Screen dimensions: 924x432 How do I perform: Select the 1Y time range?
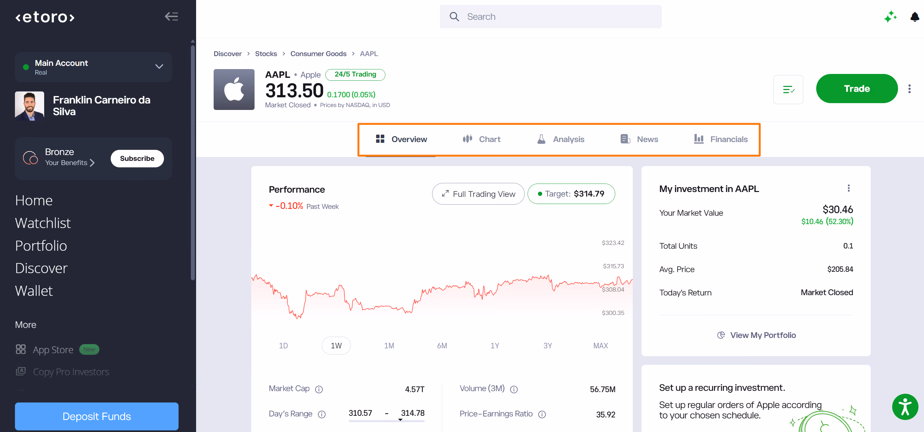pyautogui.click(x=495, y=346)
